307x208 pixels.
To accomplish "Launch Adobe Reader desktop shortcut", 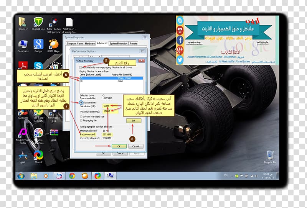I will coord(23,65).
